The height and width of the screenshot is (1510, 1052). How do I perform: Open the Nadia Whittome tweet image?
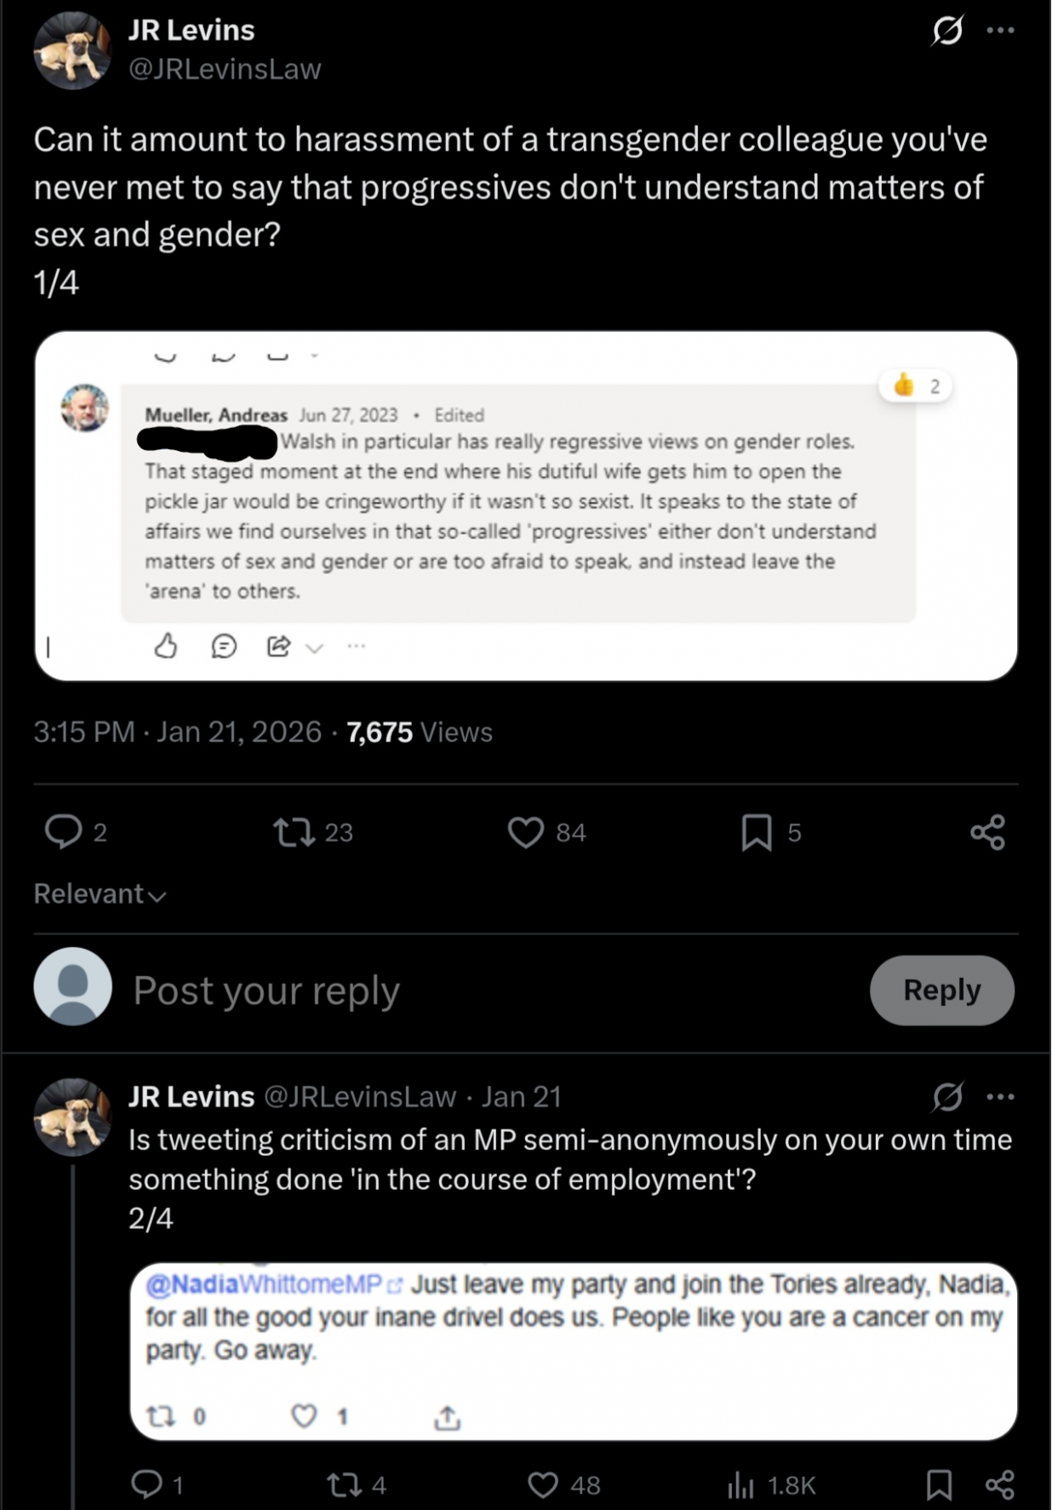573,1351
